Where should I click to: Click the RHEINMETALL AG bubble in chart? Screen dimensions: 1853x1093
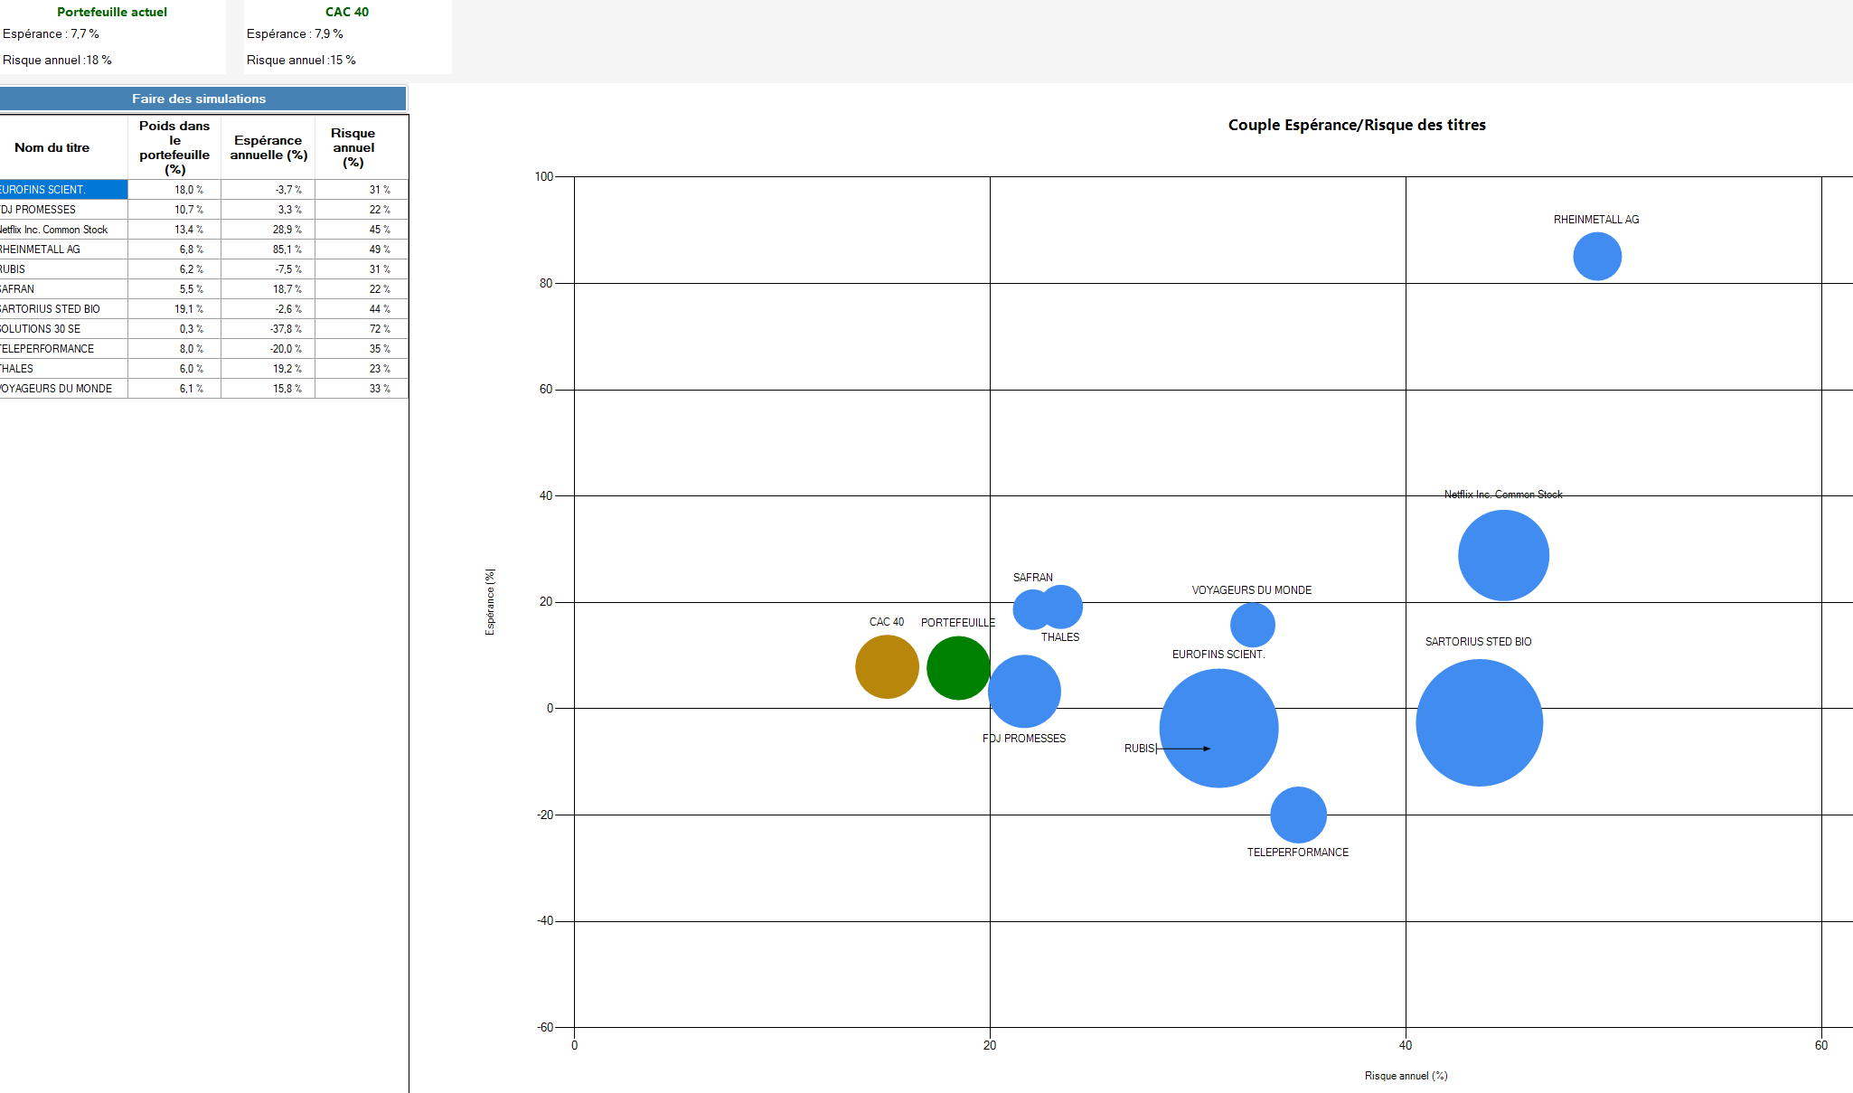[x=1597, y=257]
